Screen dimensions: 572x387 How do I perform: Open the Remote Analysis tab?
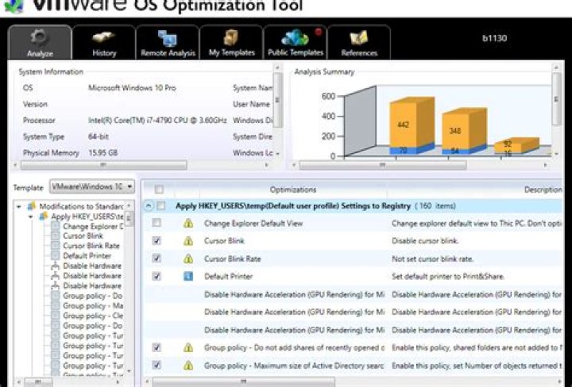click(x=168, y=43)
